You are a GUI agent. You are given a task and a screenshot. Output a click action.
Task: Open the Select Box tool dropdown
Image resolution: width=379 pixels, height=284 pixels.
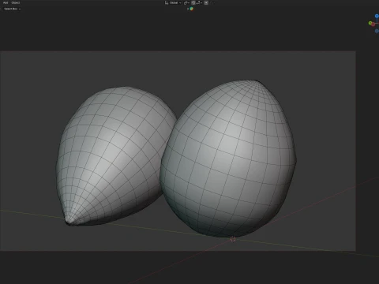12,9
